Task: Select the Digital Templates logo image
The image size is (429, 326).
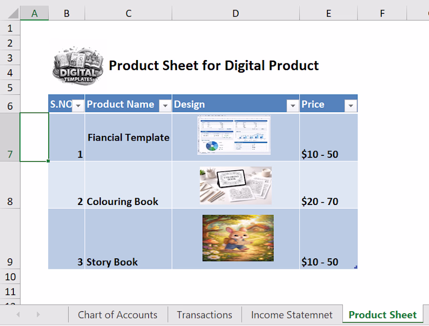Action: 78,66
